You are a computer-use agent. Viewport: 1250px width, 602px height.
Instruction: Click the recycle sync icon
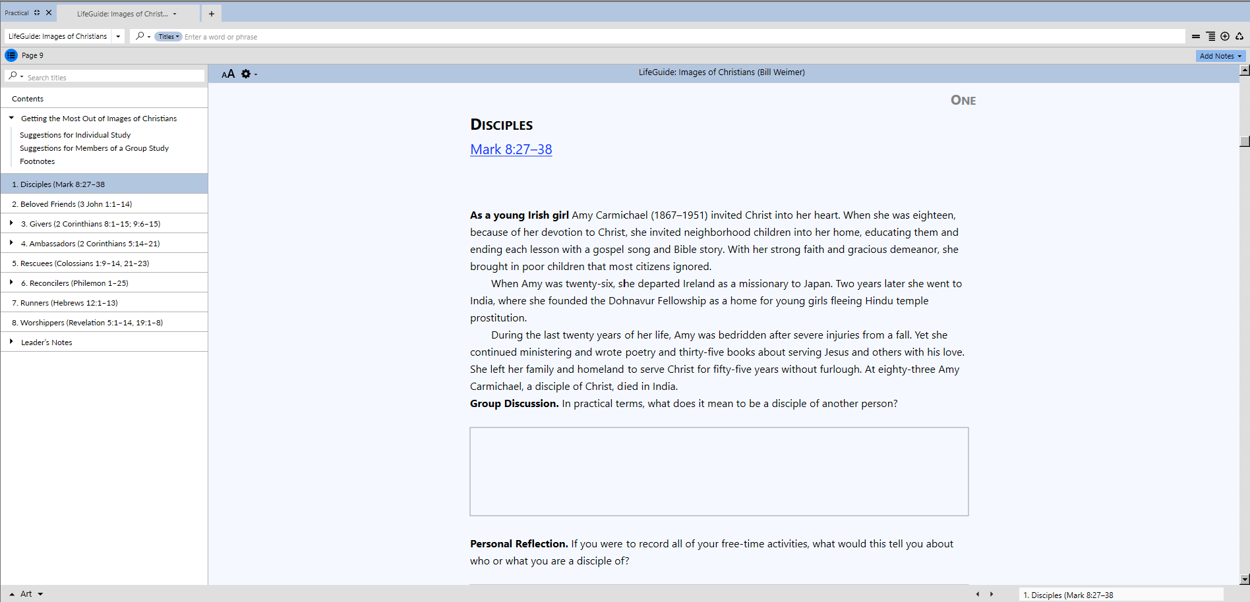tap(1239, 37)
